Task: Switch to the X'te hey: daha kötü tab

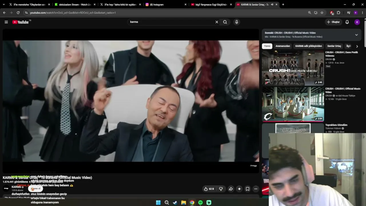Action: [x=120, y=5]
